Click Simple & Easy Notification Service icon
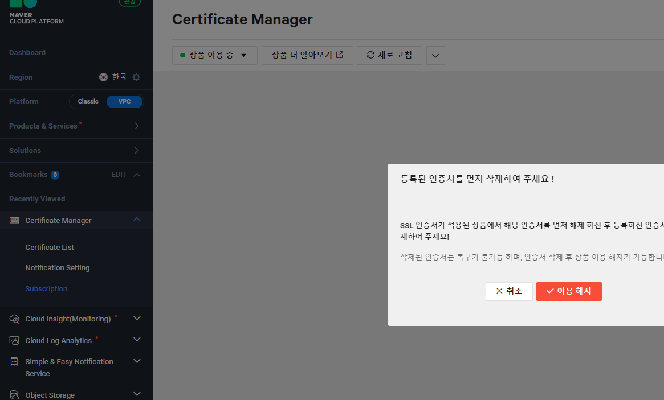Screen dimensions: 664x400 14,361
